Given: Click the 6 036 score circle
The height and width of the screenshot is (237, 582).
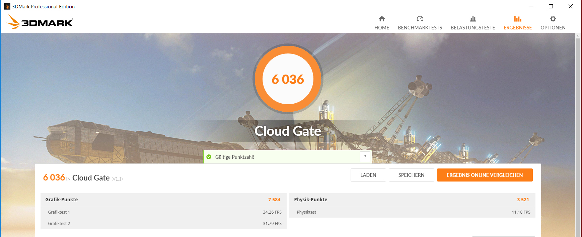Looking at the screenshot, I should (x=288, y=79).
